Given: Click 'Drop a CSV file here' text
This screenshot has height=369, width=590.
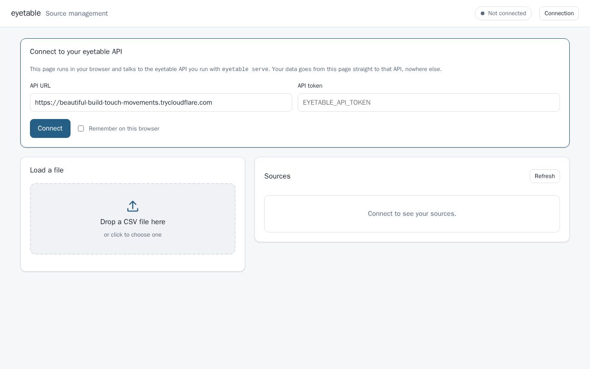Looking at the screenshot, I should point(133,222).
